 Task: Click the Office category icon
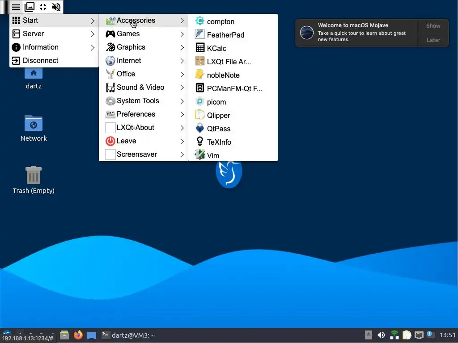pos(110,74)
